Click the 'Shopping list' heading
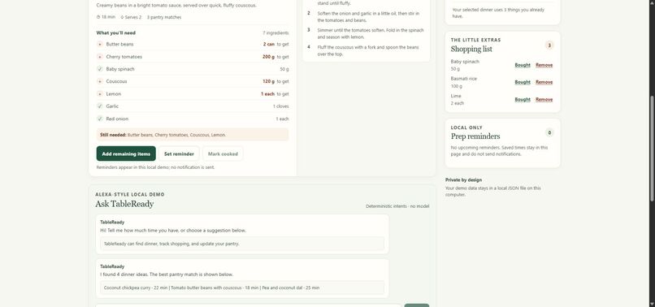This screenshot has height=307, width=655. click(x=471, y=49)
